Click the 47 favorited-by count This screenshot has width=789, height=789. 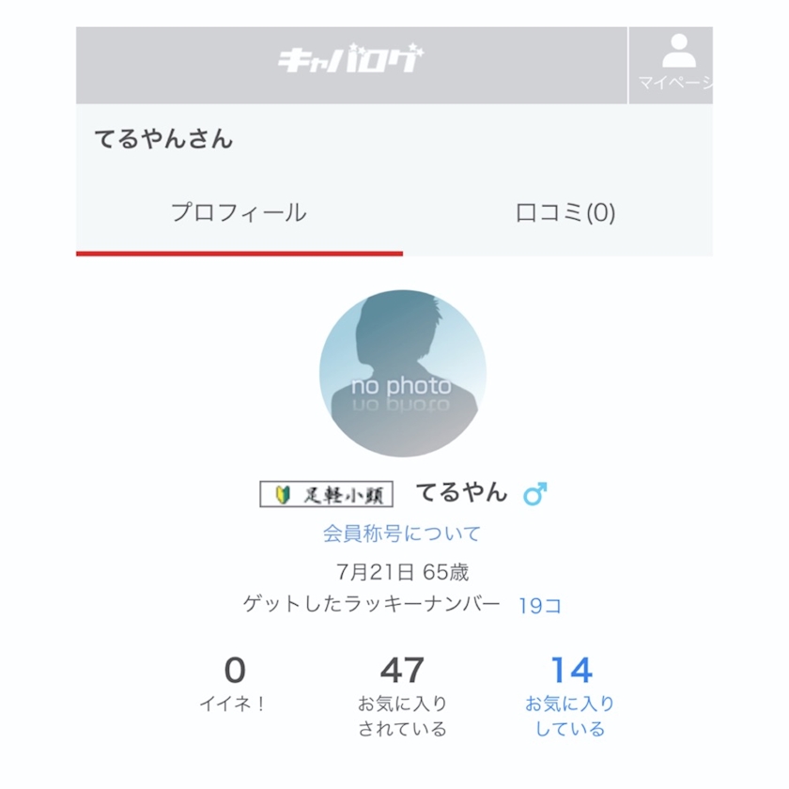[402, 671]
